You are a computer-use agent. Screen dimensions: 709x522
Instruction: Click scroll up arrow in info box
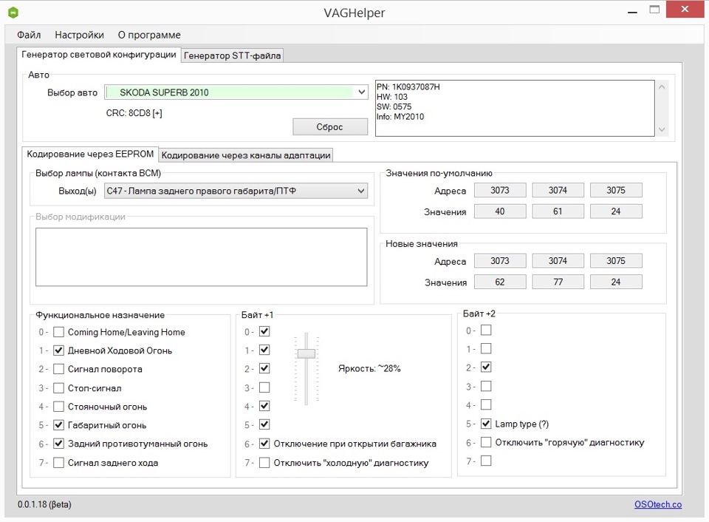(662, 87)
